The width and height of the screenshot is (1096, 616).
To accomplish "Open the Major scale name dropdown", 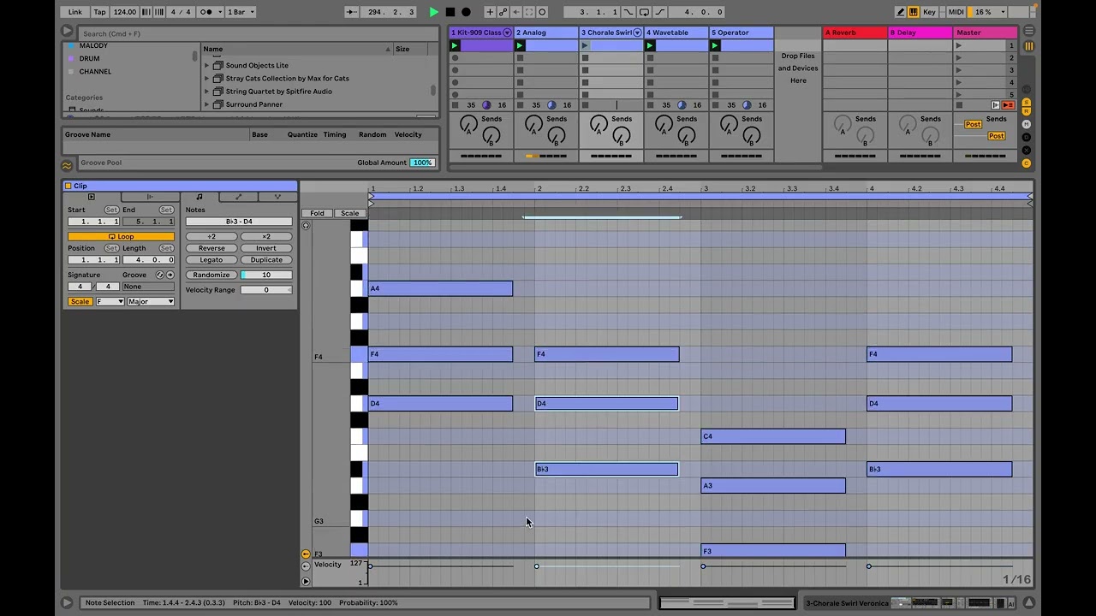I will pyautogui.click(x=151, y=301).
